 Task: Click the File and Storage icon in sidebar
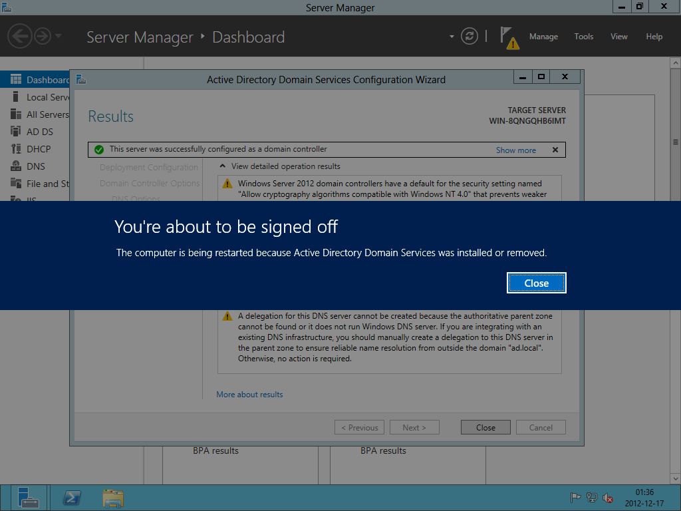pyautogui.click(x=16, y=184)
